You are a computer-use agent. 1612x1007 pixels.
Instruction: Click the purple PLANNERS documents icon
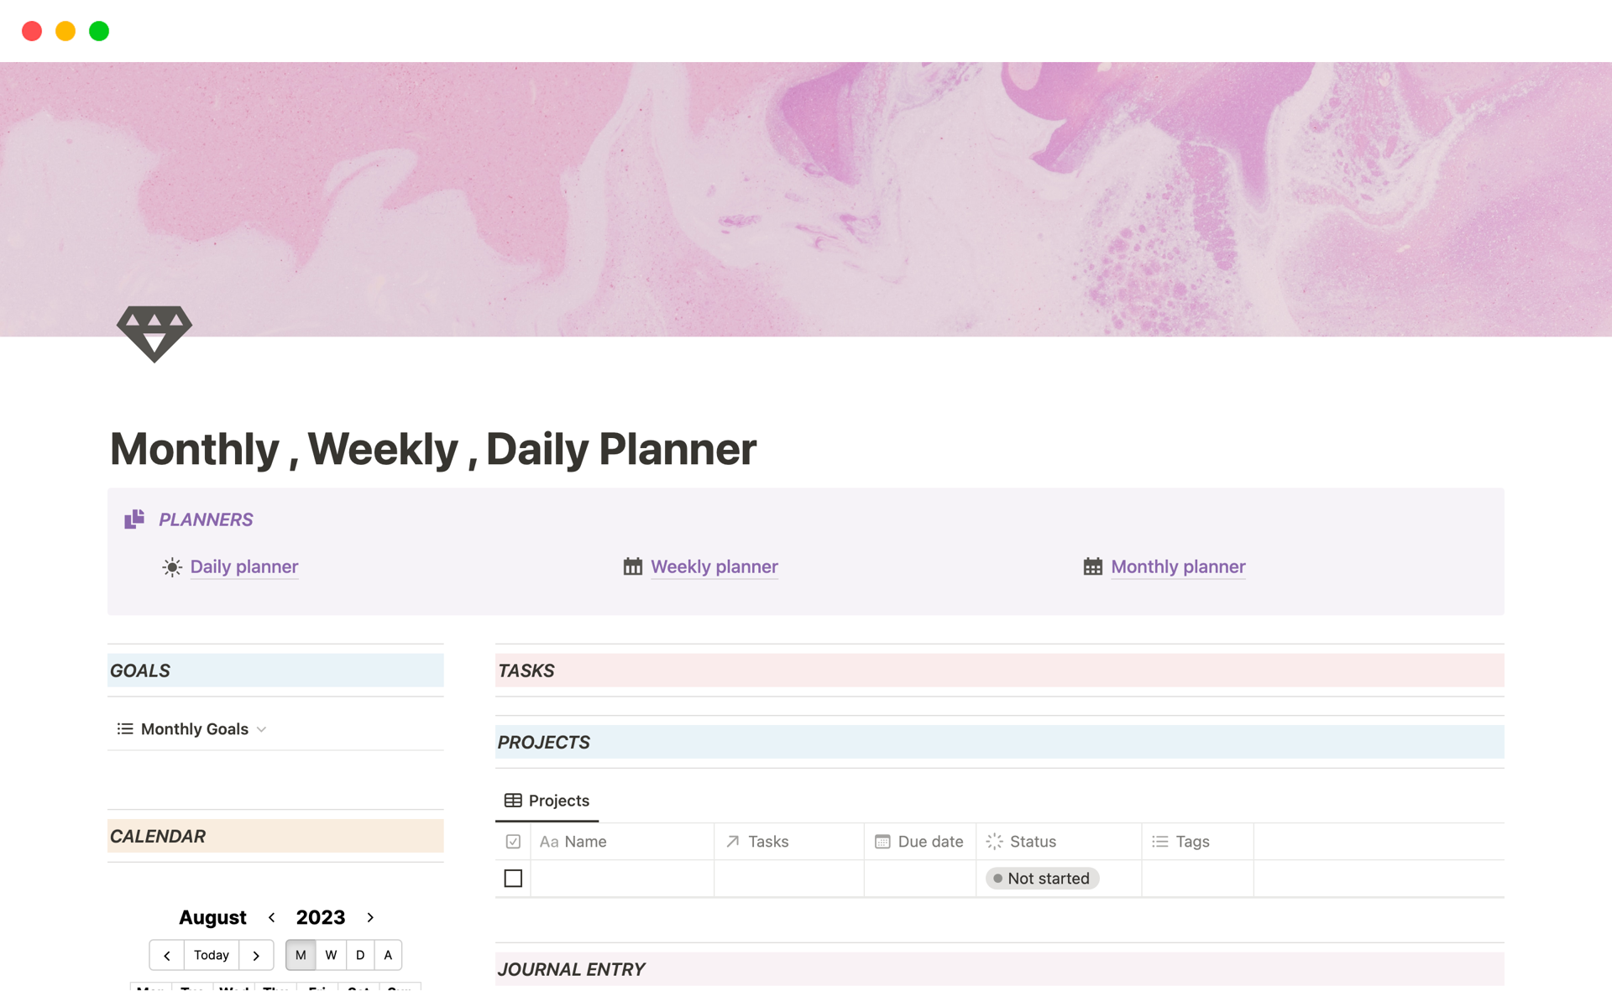pos(134,519)
